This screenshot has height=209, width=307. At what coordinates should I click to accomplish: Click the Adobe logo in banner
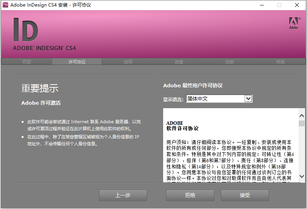295,23
